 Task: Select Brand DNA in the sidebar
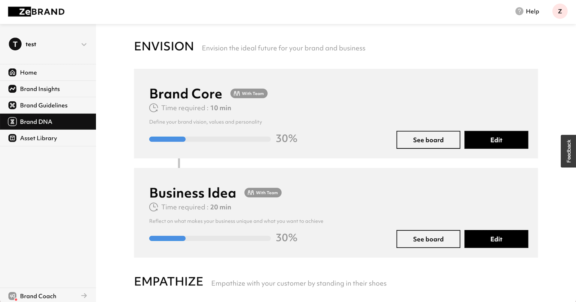(x=36, y=122)
